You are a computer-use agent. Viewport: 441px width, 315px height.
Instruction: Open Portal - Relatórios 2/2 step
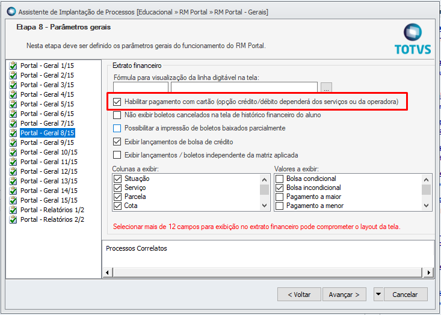(52, 219)
